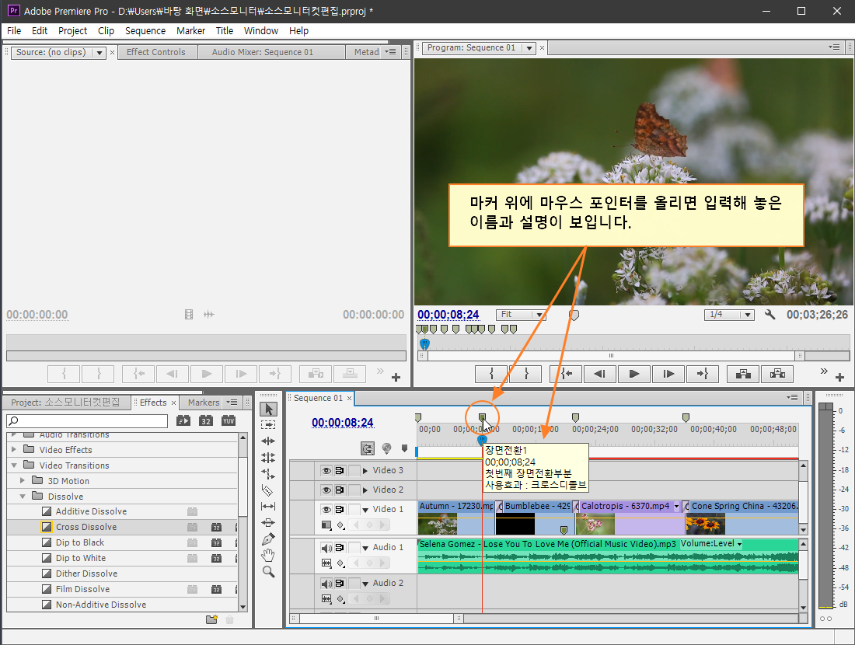This screenshot has height=645, width=855.
Task: Click the Program monitor playhead handle
Action: click(424, 344)
